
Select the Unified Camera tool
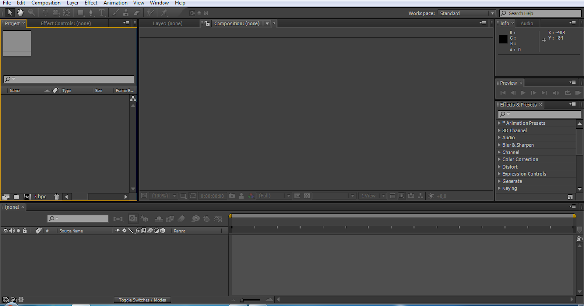coord(56,13)
